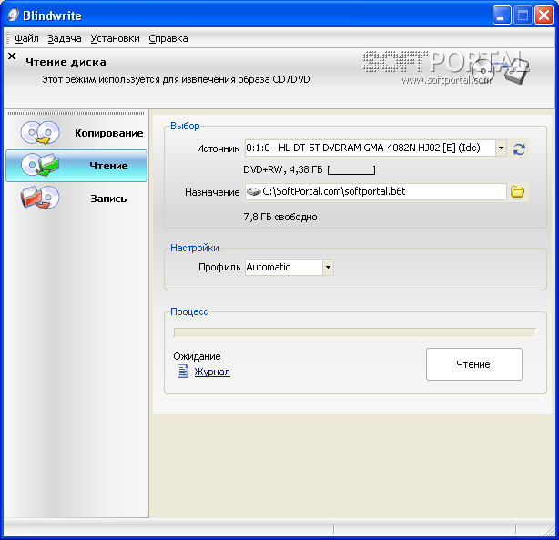This screenshot has width=559, height=540.
Task: Refresh the source drive list
Action: (519, 148)
